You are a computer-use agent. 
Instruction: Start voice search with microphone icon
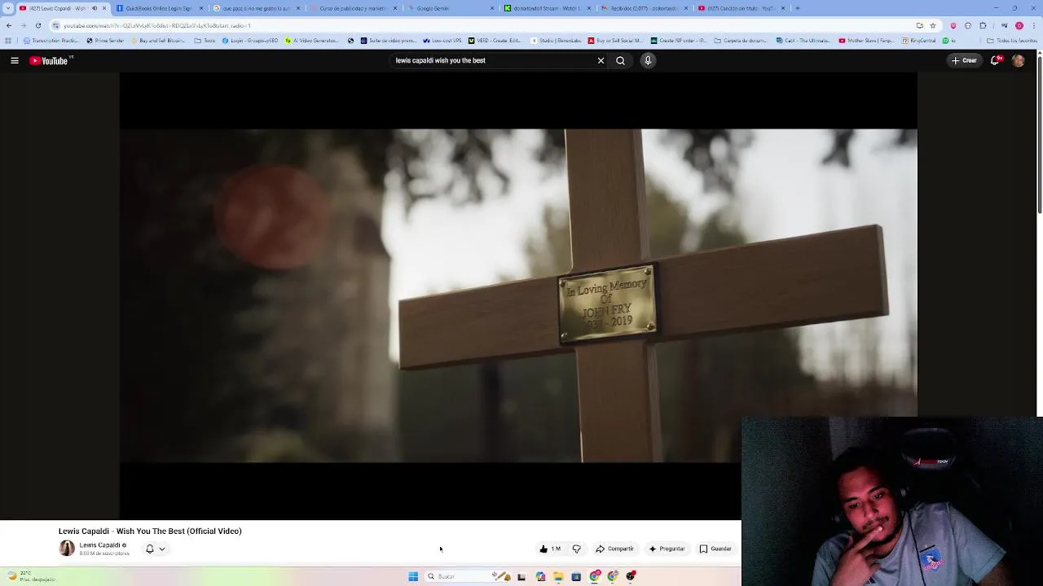tap(648, 60)
